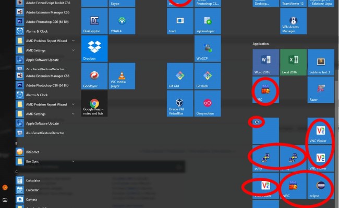The width and height of the screenshot is (339, 208).
Task: Launch WinSCP from its tile
Action: point(208,49)
